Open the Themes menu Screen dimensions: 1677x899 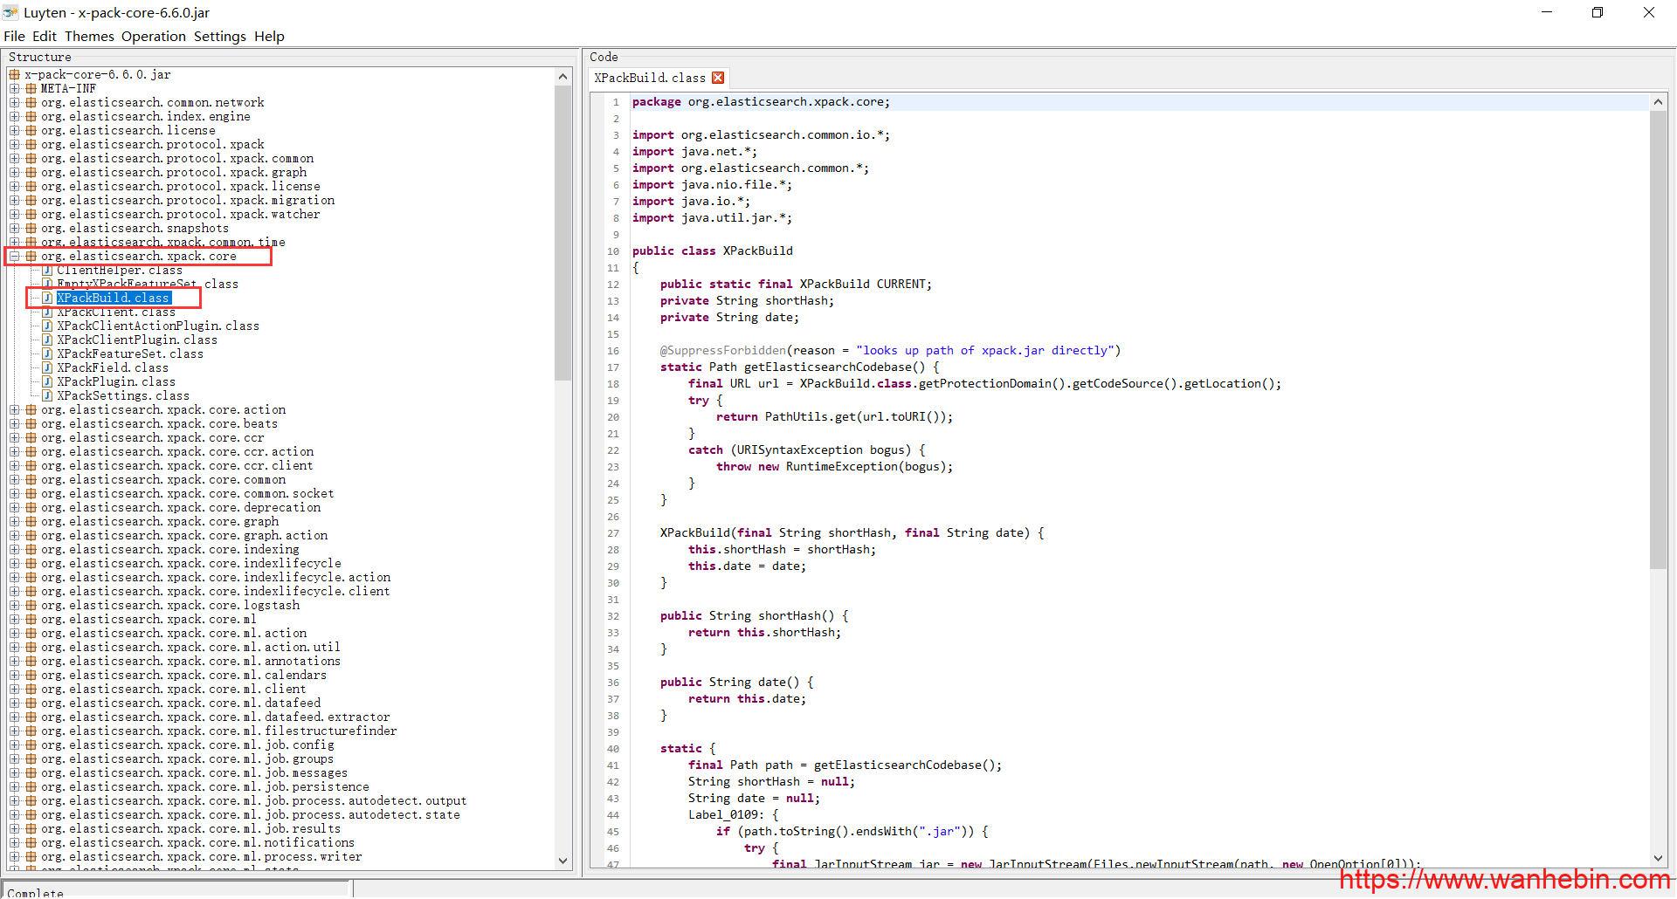89,36
